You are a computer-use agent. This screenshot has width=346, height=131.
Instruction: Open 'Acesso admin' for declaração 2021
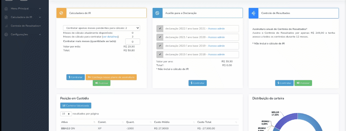point(217,37)
